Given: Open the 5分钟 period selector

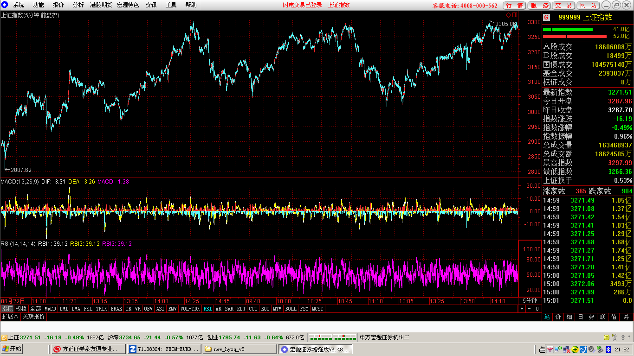Looking at the screenshot, I should click(x=530, y=300).
